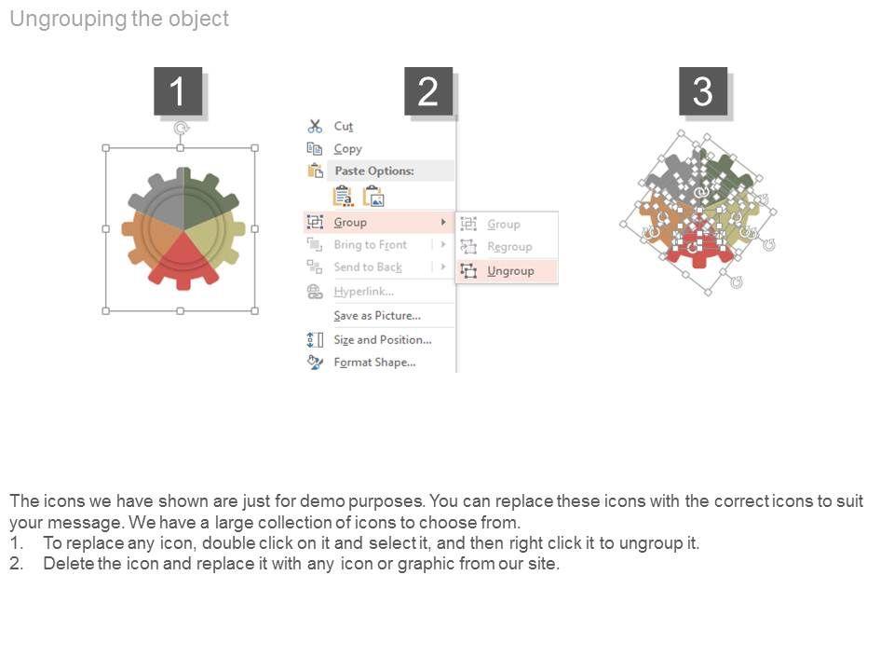Viewport: 894px width, 671px height.
Task: Expand the Group submenu arrow
Action: pos(443,222)
